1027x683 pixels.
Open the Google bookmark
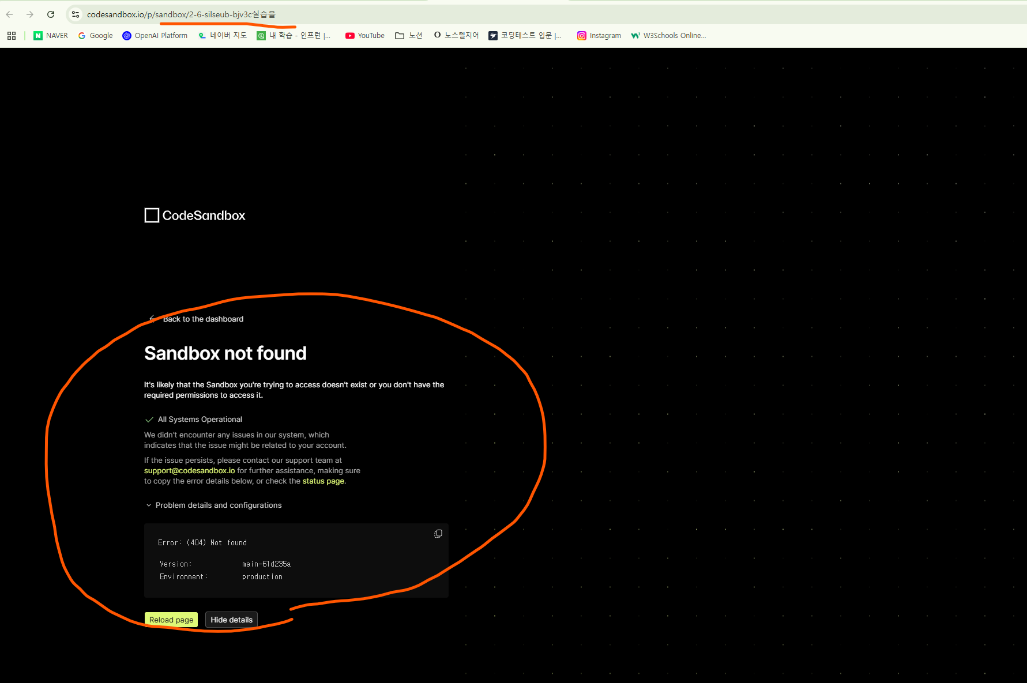96,36
